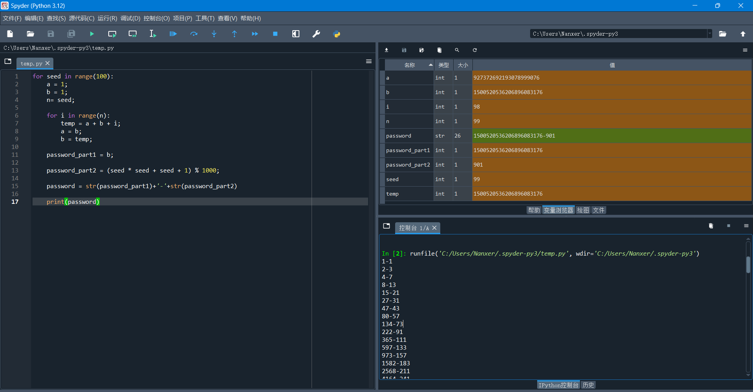Switch to the 历史 tab
The image size is (753, 392).
pos(588,385)
